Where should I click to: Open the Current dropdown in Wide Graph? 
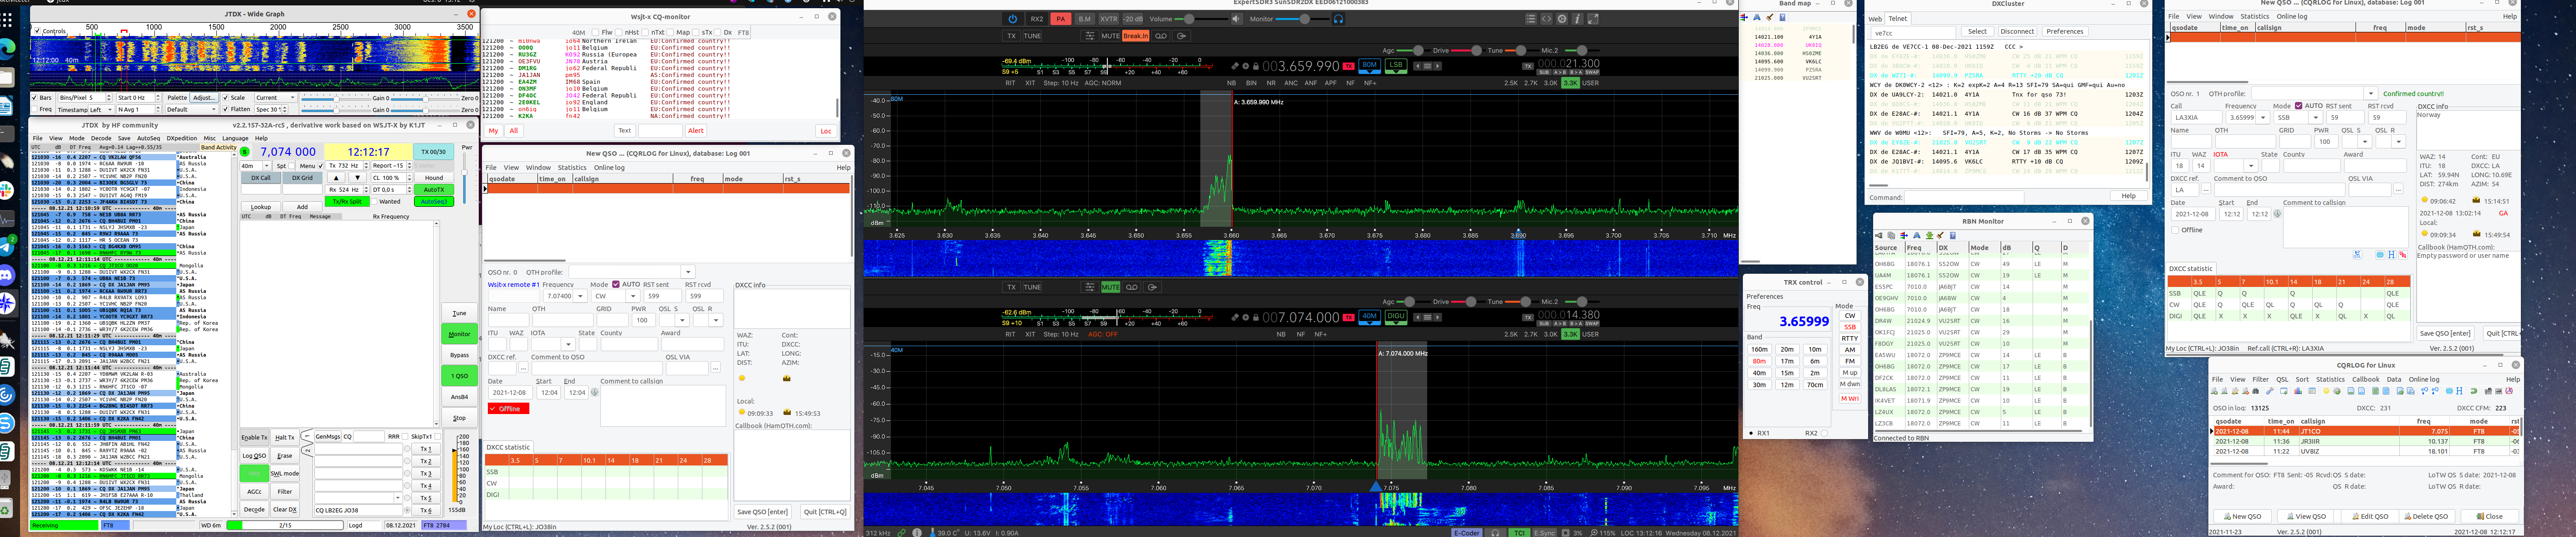(x=276, y=98)
